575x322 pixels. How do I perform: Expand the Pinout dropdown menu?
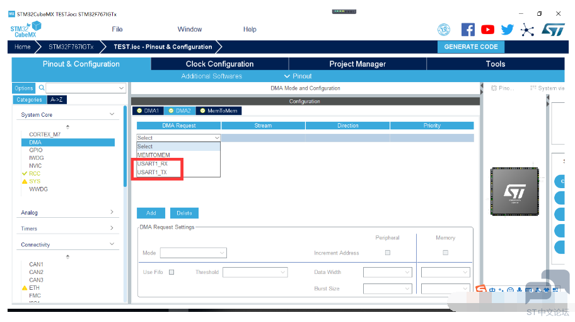coord(298,76)
